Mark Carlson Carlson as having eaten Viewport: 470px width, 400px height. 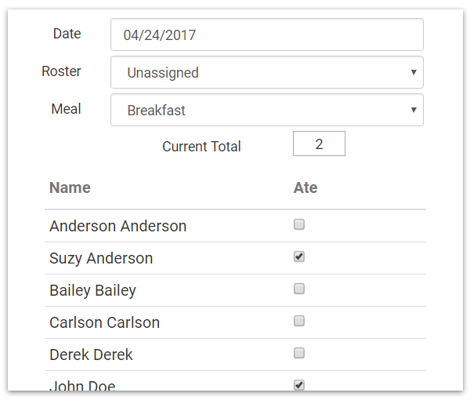[299, 322]
